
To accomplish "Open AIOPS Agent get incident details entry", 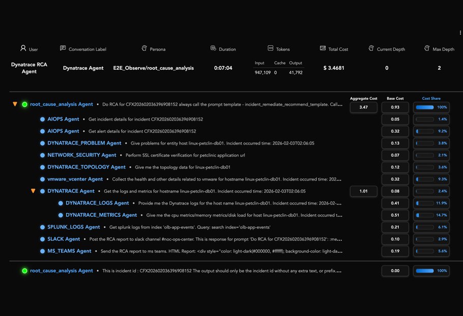I will (63, 119).
